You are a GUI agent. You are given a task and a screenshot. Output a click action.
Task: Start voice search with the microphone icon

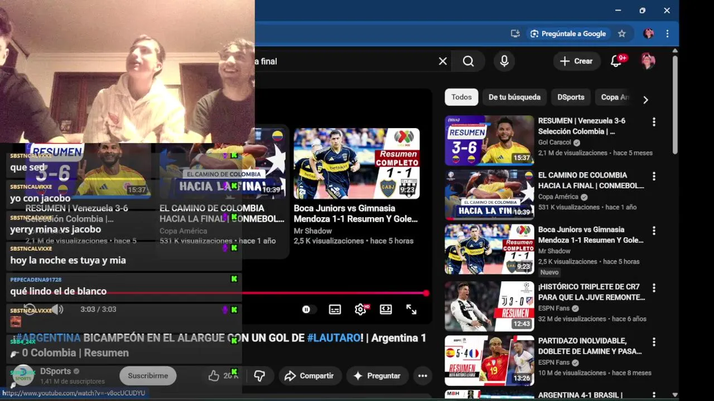[504, 61]
